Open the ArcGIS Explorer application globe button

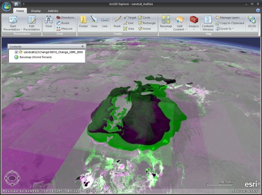[7, 7]
